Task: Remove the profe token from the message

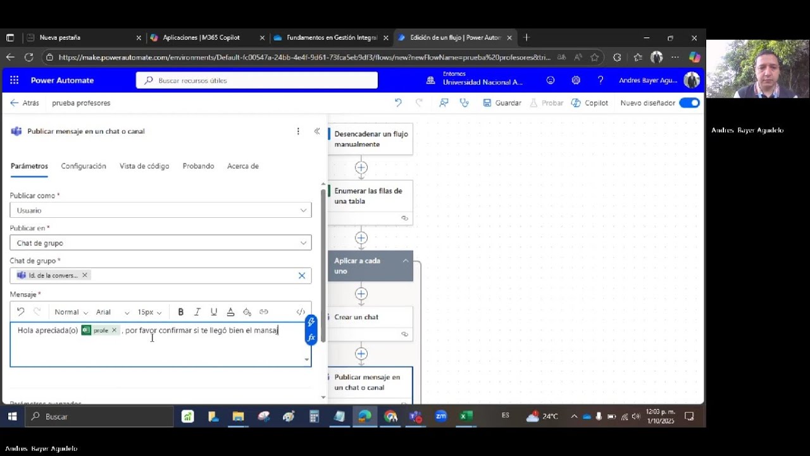Action: point(114,330)
